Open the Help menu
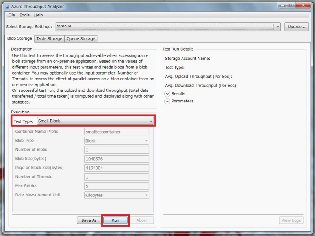Viewport: 315px width, 236px height. pyautogui.click(x=38, y=15)
